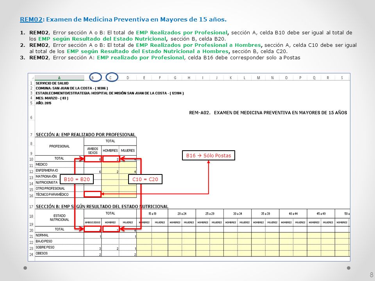The width and height of the screenshot is (375, 281).
Task: Select column S header
Action: (x=342, y=78)
